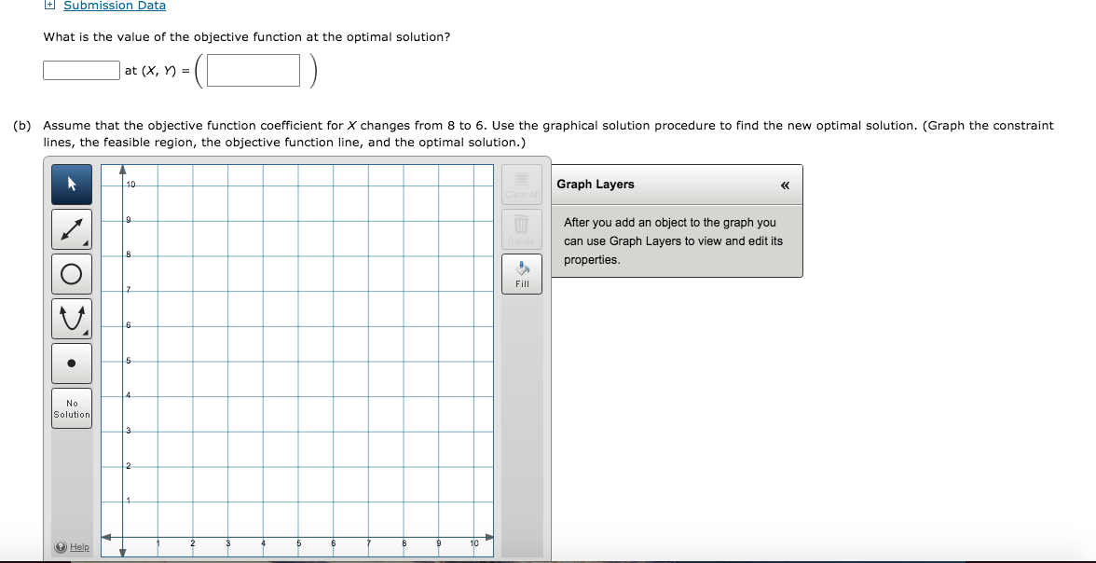Viewport: 1096px width, 563px height.
Task: Click the x-axis label 1
Action: (x=158, y=542)
